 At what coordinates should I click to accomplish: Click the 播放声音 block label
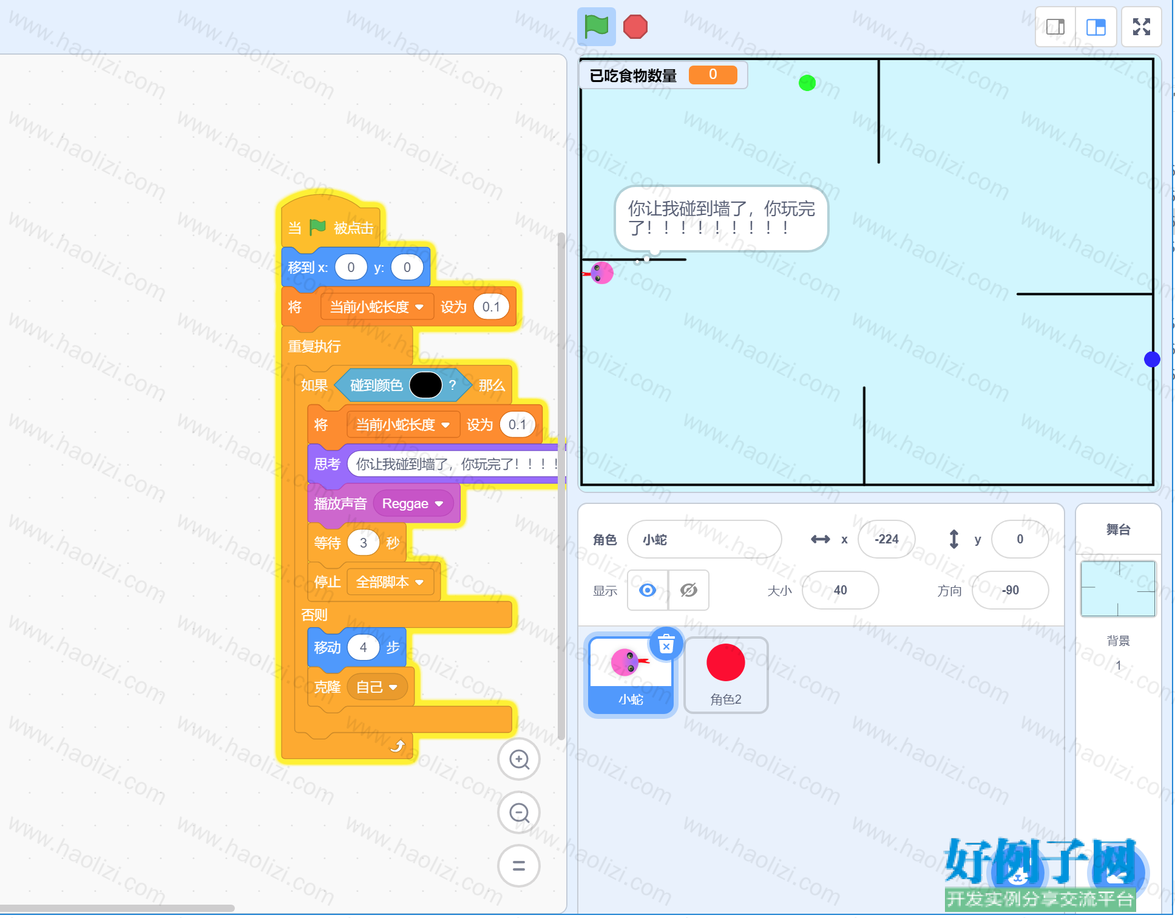coord(340,504)
